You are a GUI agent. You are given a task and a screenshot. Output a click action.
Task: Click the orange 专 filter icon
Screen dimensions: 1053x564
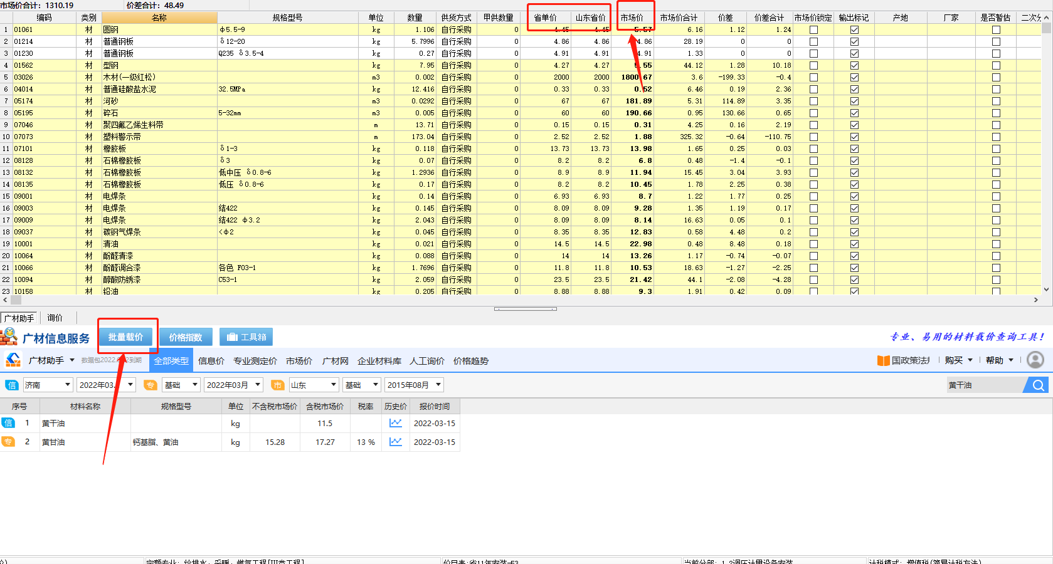pyautogui.click(x=150, y=385)
